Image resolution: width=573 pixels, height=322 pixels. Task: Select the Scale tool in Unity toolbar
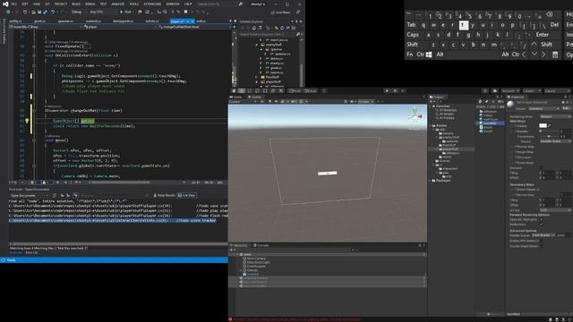coord(257,90)
